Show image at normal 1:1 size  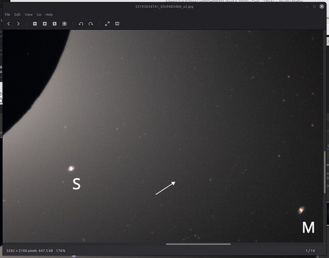coord(55,24)
